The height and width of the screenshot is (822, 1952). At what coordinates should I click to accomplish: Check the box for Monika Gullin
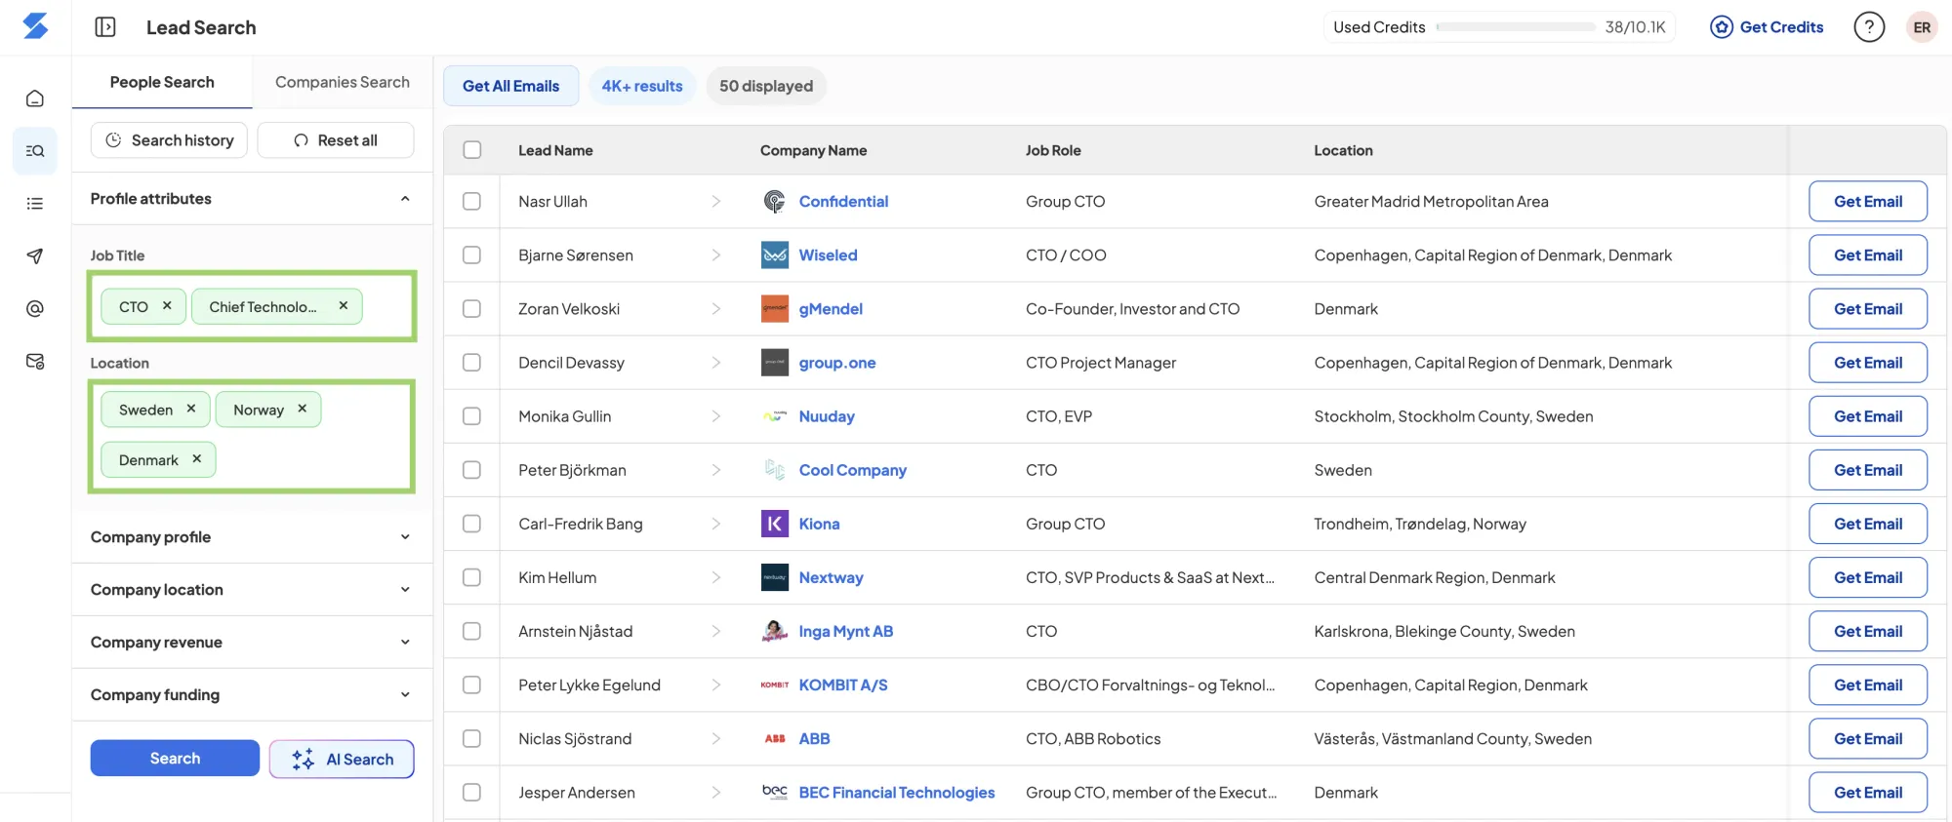click(472, 416)
